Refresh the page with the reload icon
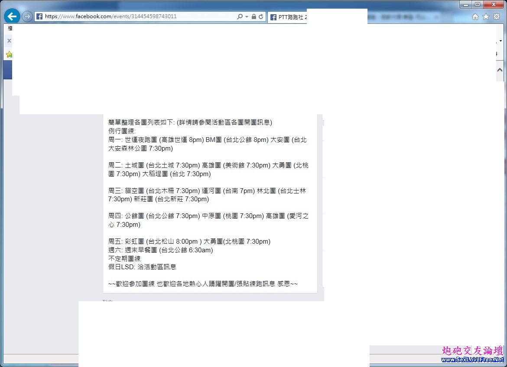The height and width of the screenshot is (367, 507). pyautogui.click(x=261, y=16)
